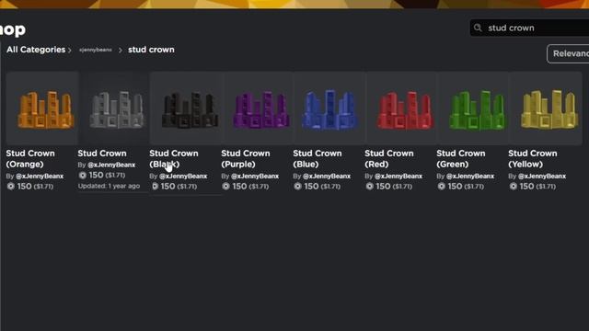Click 150 price of Stud Crown (Red)
The image size is (589, 331).
pos(383,186)
